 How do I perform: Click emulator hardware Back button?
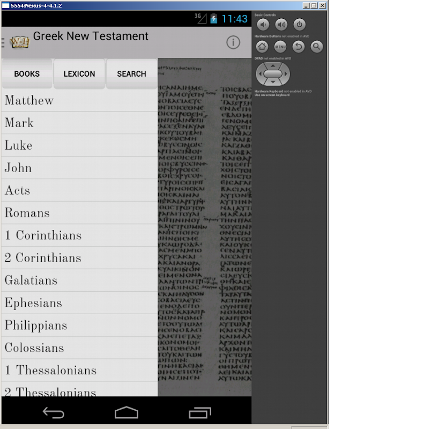pyautogui.click(x=299, y=47)
